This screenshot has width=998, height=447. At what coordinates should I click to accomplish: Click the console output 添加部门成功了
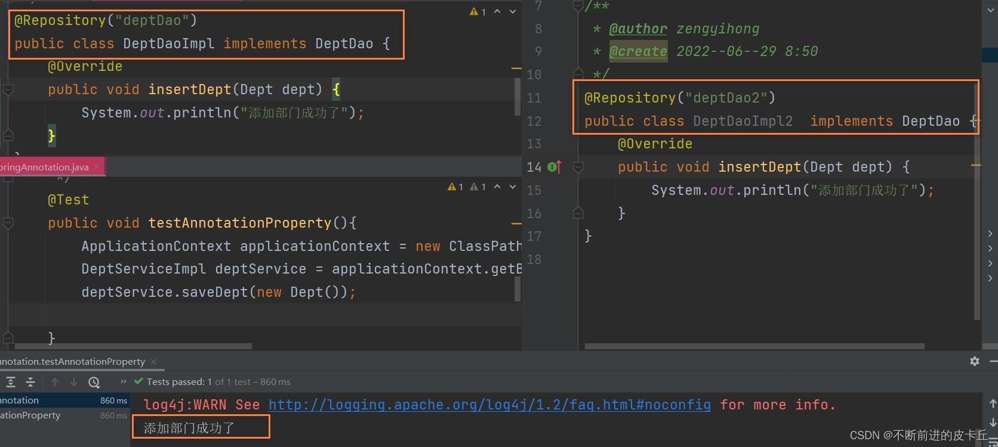pos(189,428)
